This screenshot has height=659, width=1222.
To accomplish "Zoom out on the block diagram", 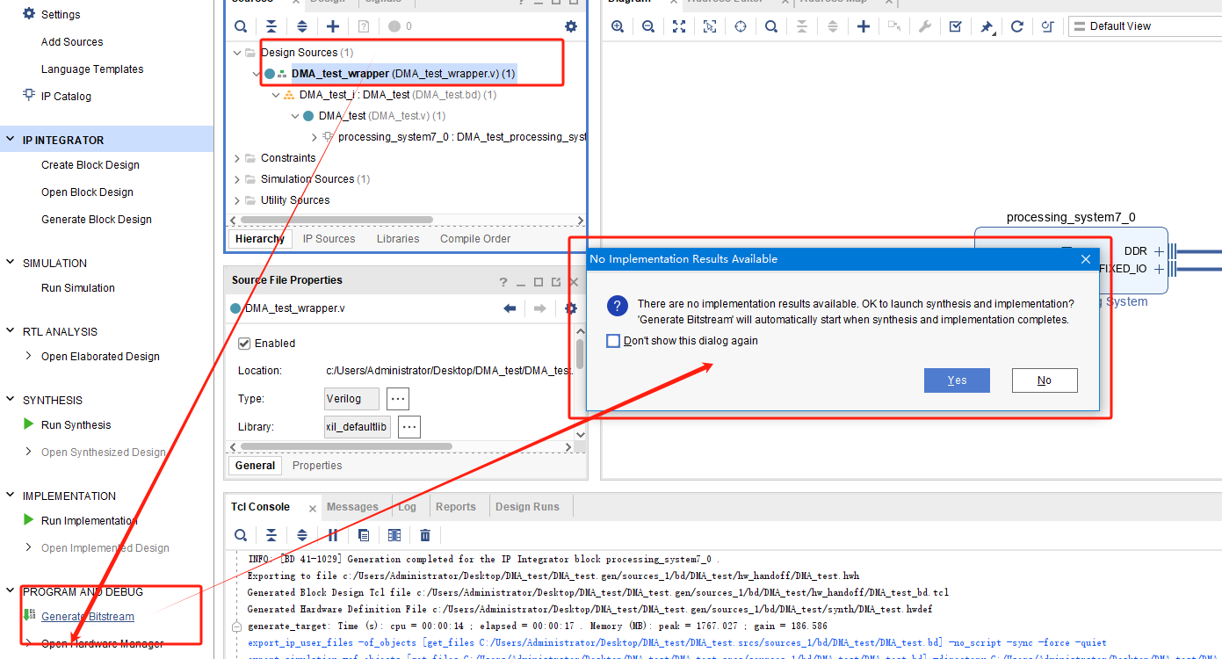I will 648,26.
